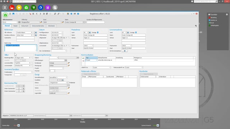The image size is (230, 129).
Task: Click the search magnifier in toolbar
Action: (x=55, y=14)
